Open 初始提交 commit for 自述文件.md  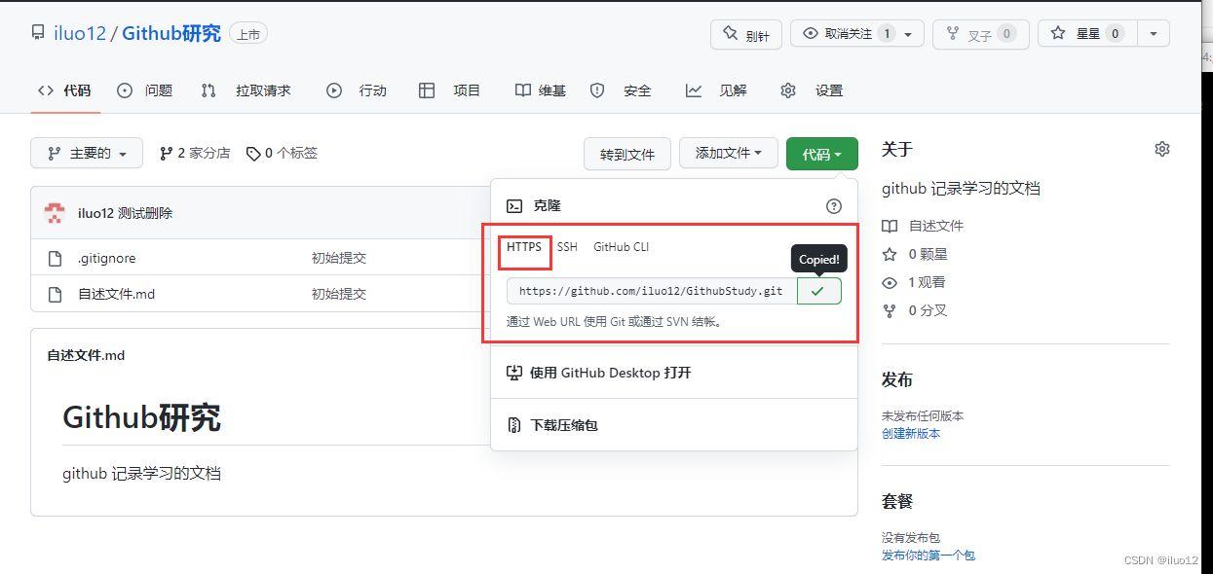tap(339, 293)
